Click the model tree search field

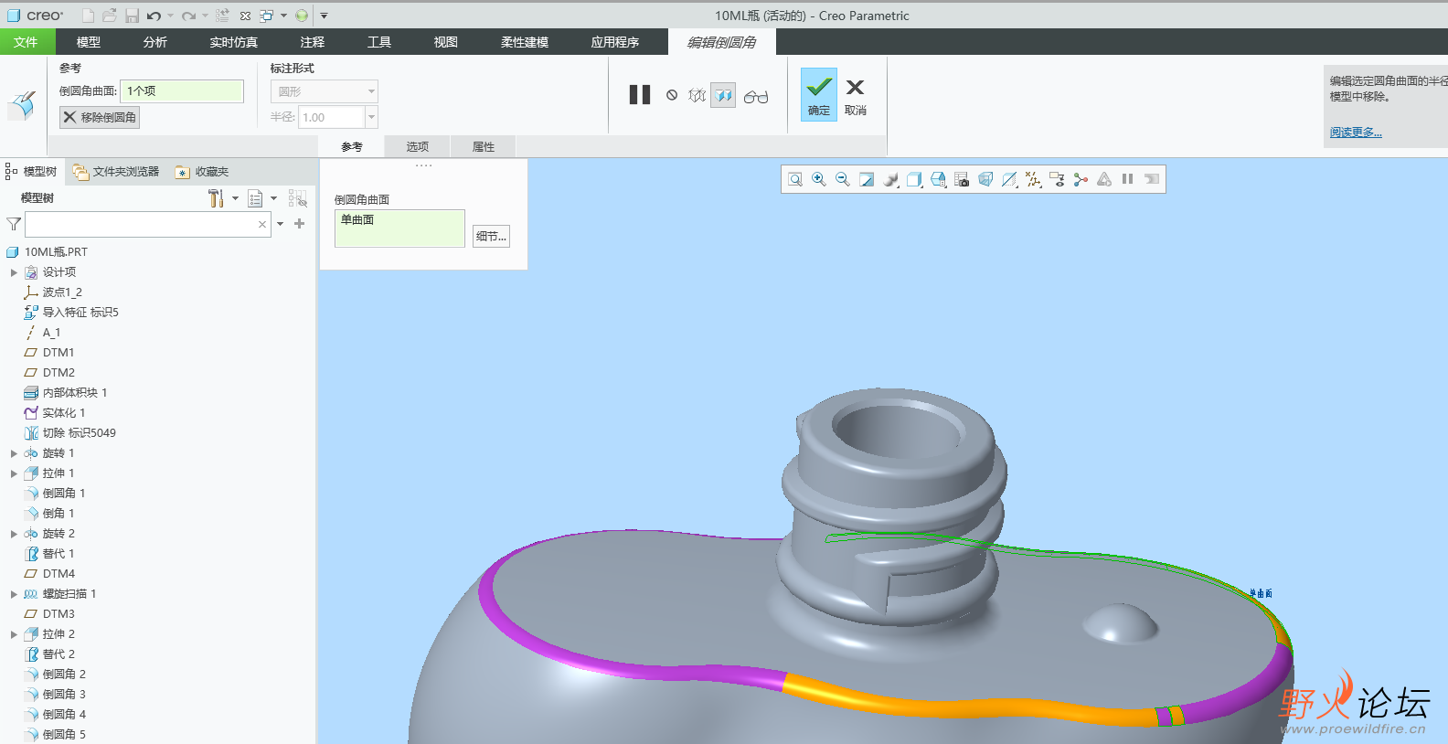click(142, 224)
